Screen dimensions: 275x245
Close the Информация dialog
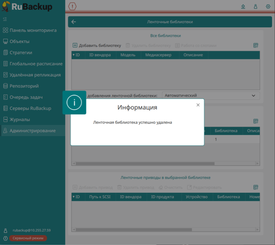(x=198, y=105)
